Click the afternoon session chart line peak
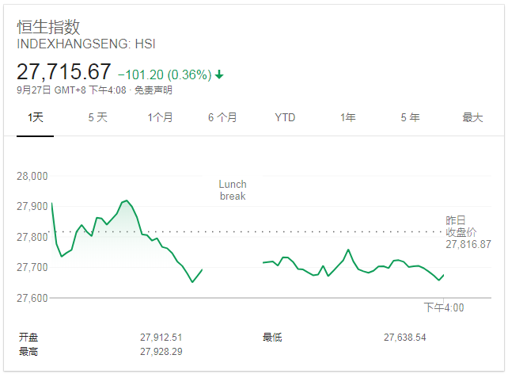 [349, 250]
